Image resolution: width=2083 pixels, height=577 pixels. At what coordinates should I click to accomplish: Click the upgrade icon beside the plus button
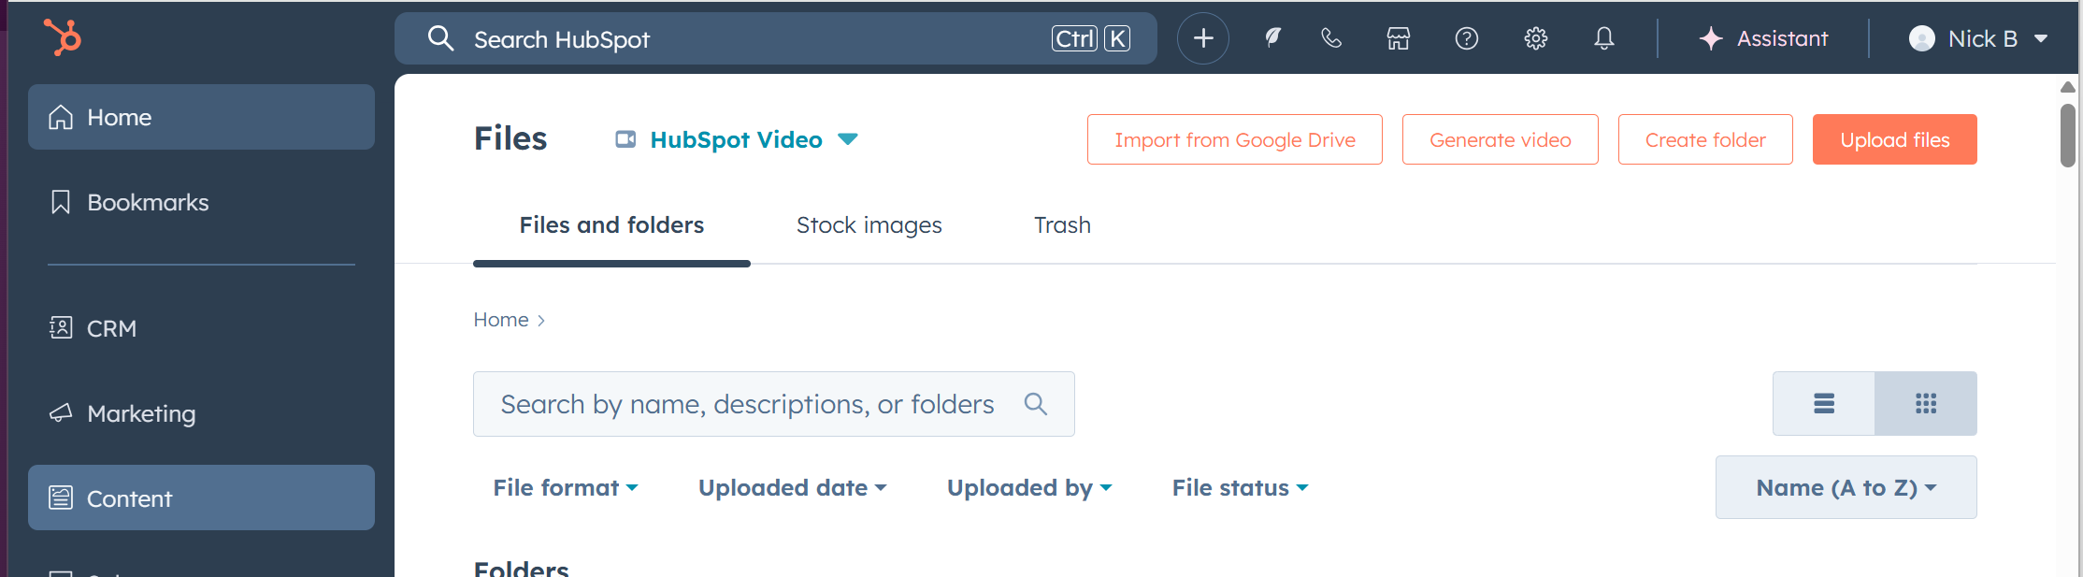coord(1271,38)
